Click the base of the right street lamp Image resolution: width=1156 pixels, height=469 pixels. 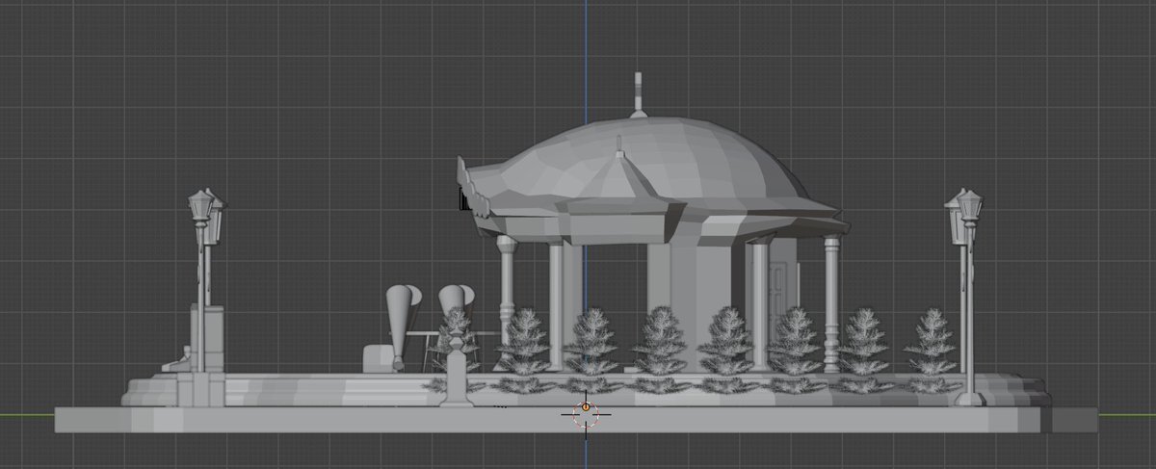(969, 397)
